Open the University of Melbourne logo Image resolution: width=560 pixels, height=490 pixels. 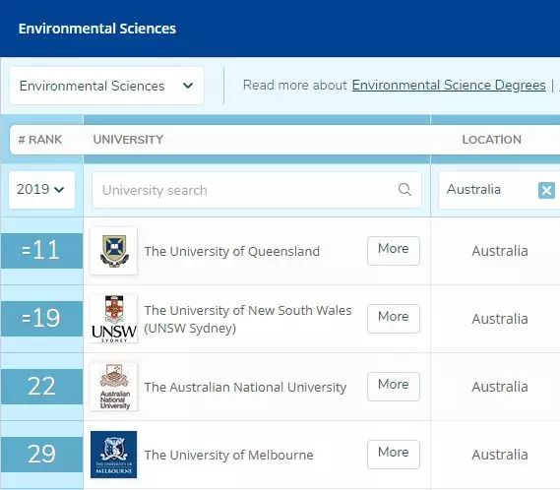click(113, 455)
